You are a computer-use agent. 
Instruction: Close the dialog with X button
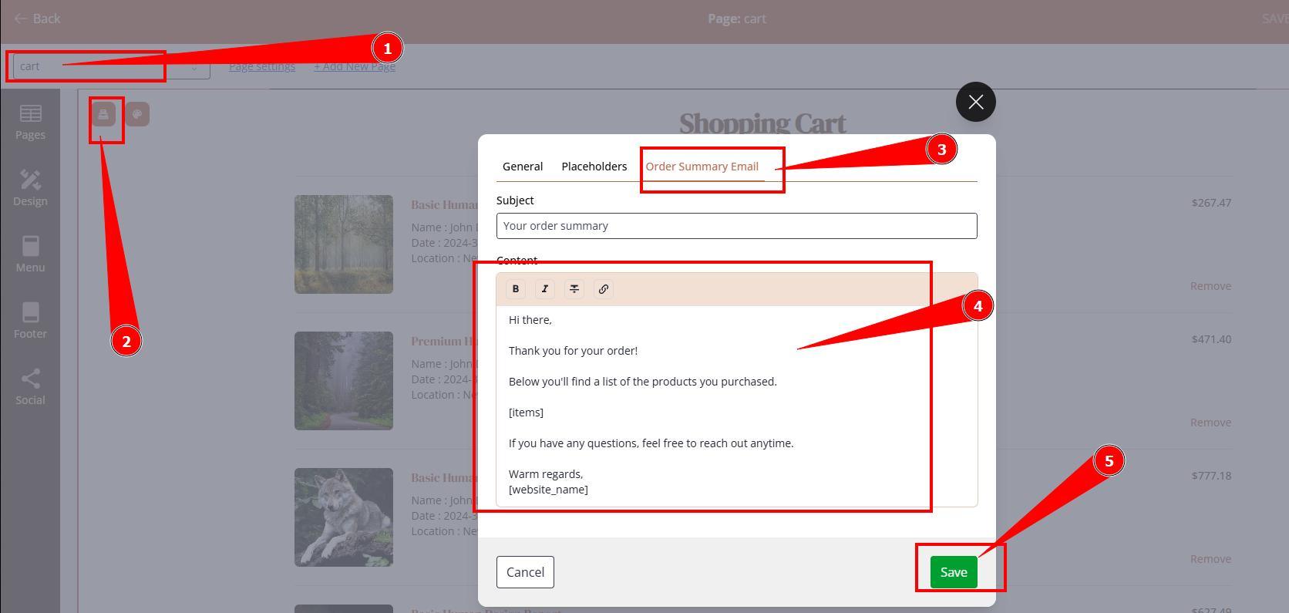pyautogui.click(x=975, y=102)
